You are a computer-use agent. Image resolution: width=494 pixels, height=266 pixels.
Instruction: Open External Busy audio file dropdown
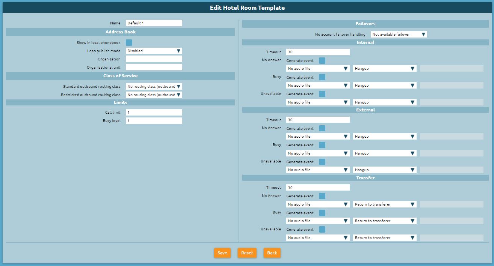tap(318, 153)
